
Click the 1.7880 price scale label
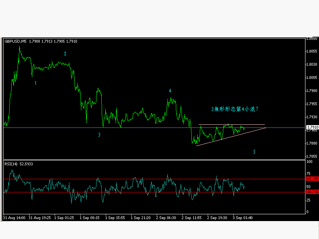coord(312,143)
